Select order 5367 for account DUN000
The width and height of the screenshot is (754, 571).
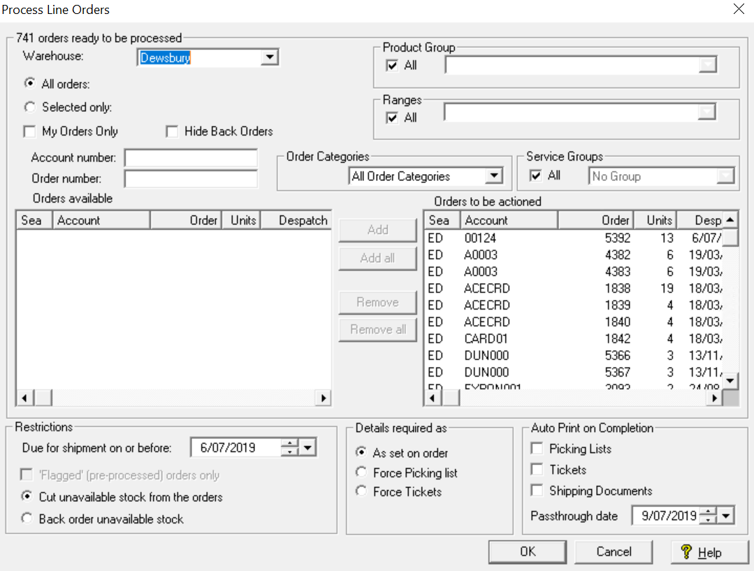click(574, 373)
